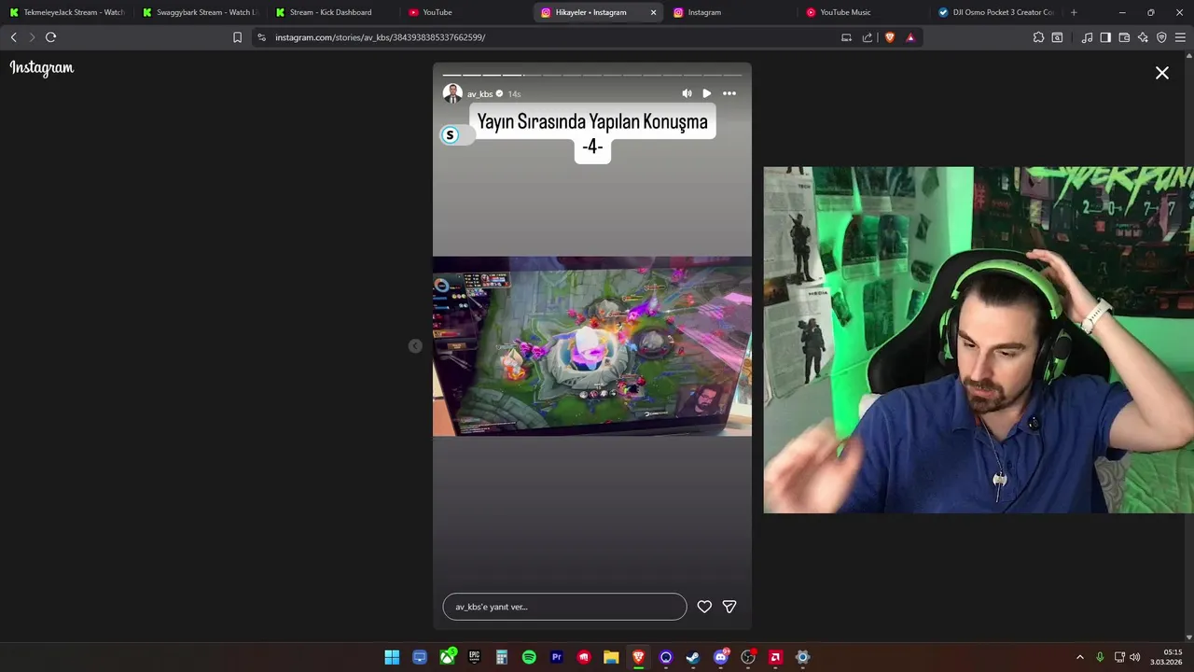This screenshot has height=672, width=1194.
Task: Open Brave main hamburger menu
Action: tap(1180, 37)
